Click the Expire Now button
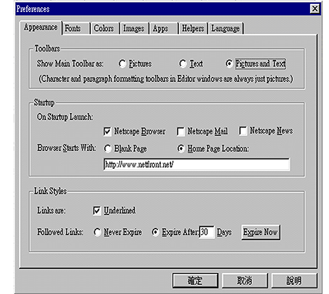 (260, 232)
